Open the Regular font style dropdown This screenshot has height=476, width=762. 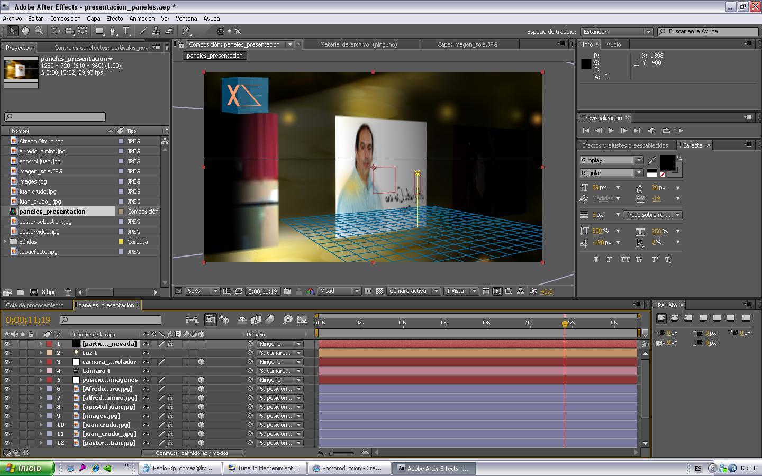(612, 173)
